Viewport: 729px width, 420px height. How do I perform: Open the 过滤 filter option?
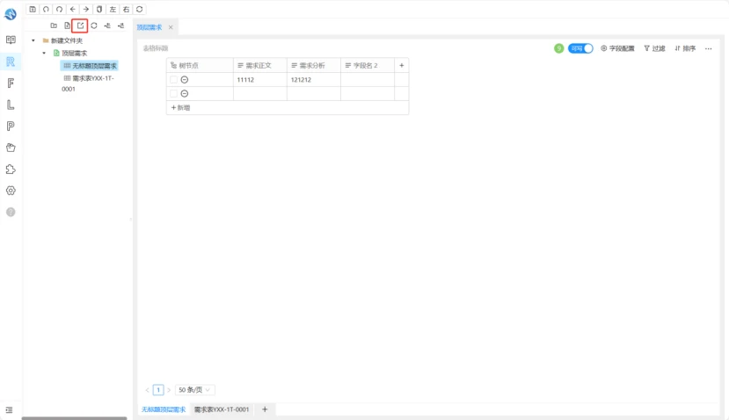pyautogui.click(x=654, y=48)
